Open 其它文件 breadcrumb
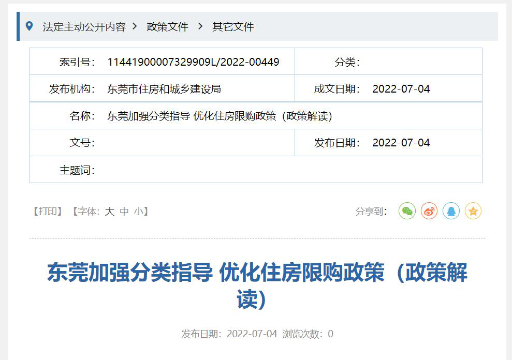This screenshot has height=360, width=512. (233, 27)
